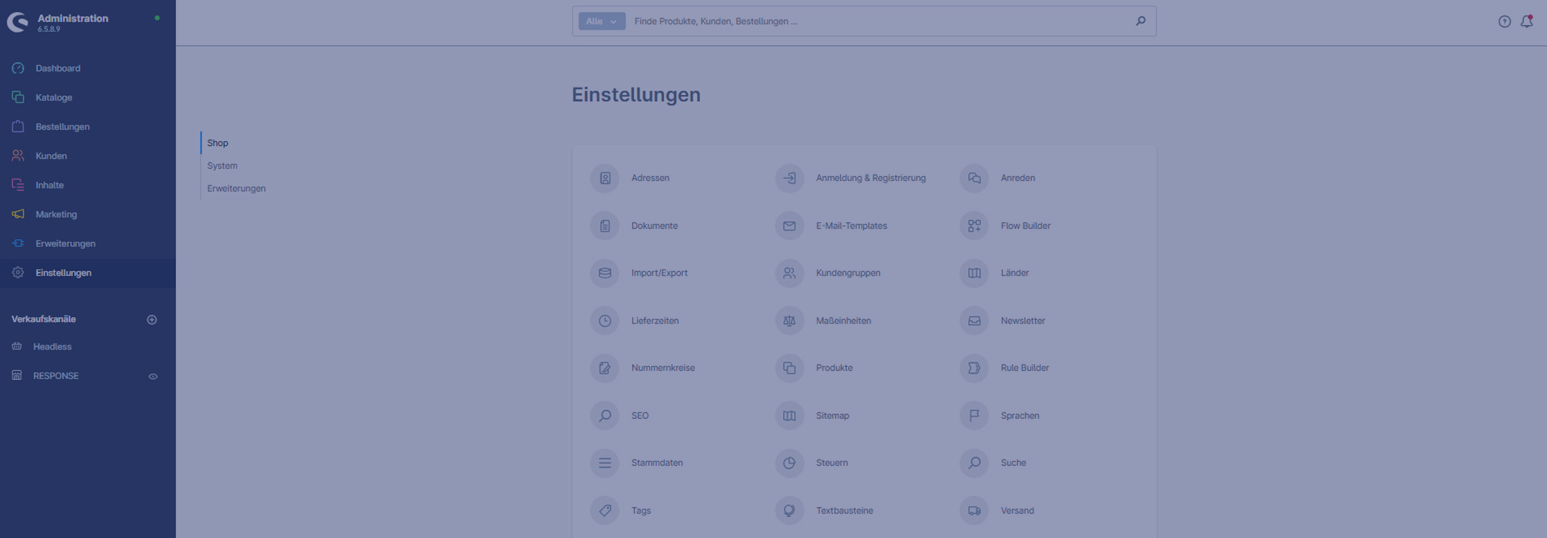Switch to the Erweiterungen settings tab
Viewport: 1547px width, 538px height.
click(236, 188)
